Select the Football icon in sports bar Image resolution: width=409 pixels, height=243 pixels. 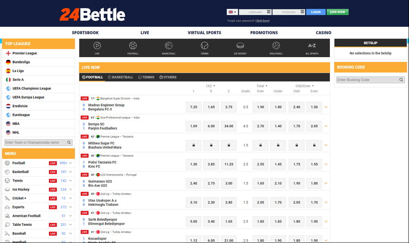133,46
